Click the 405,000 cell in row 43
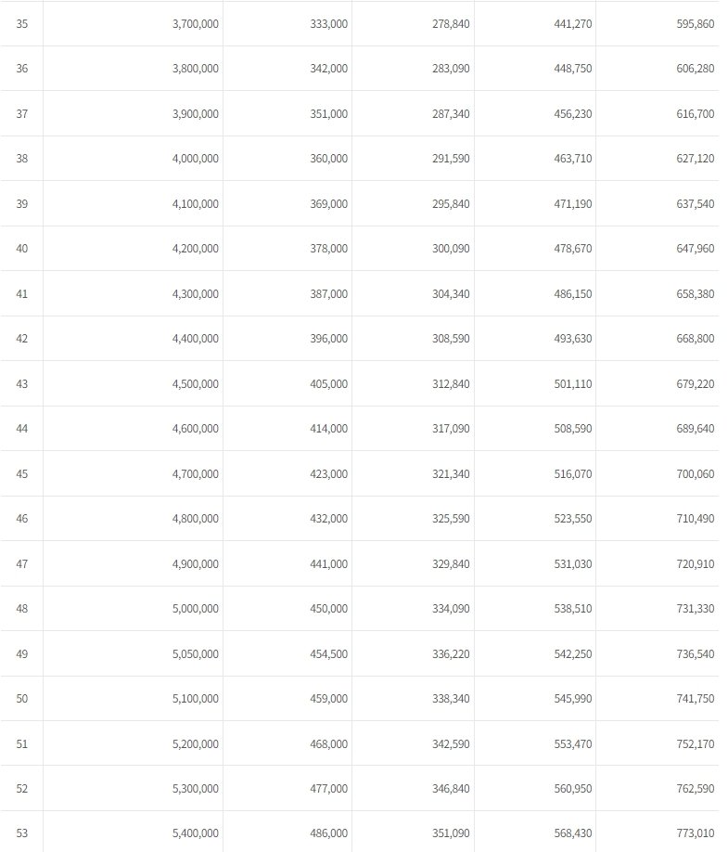Screen dimensions: 728x852 coord(329,383)
